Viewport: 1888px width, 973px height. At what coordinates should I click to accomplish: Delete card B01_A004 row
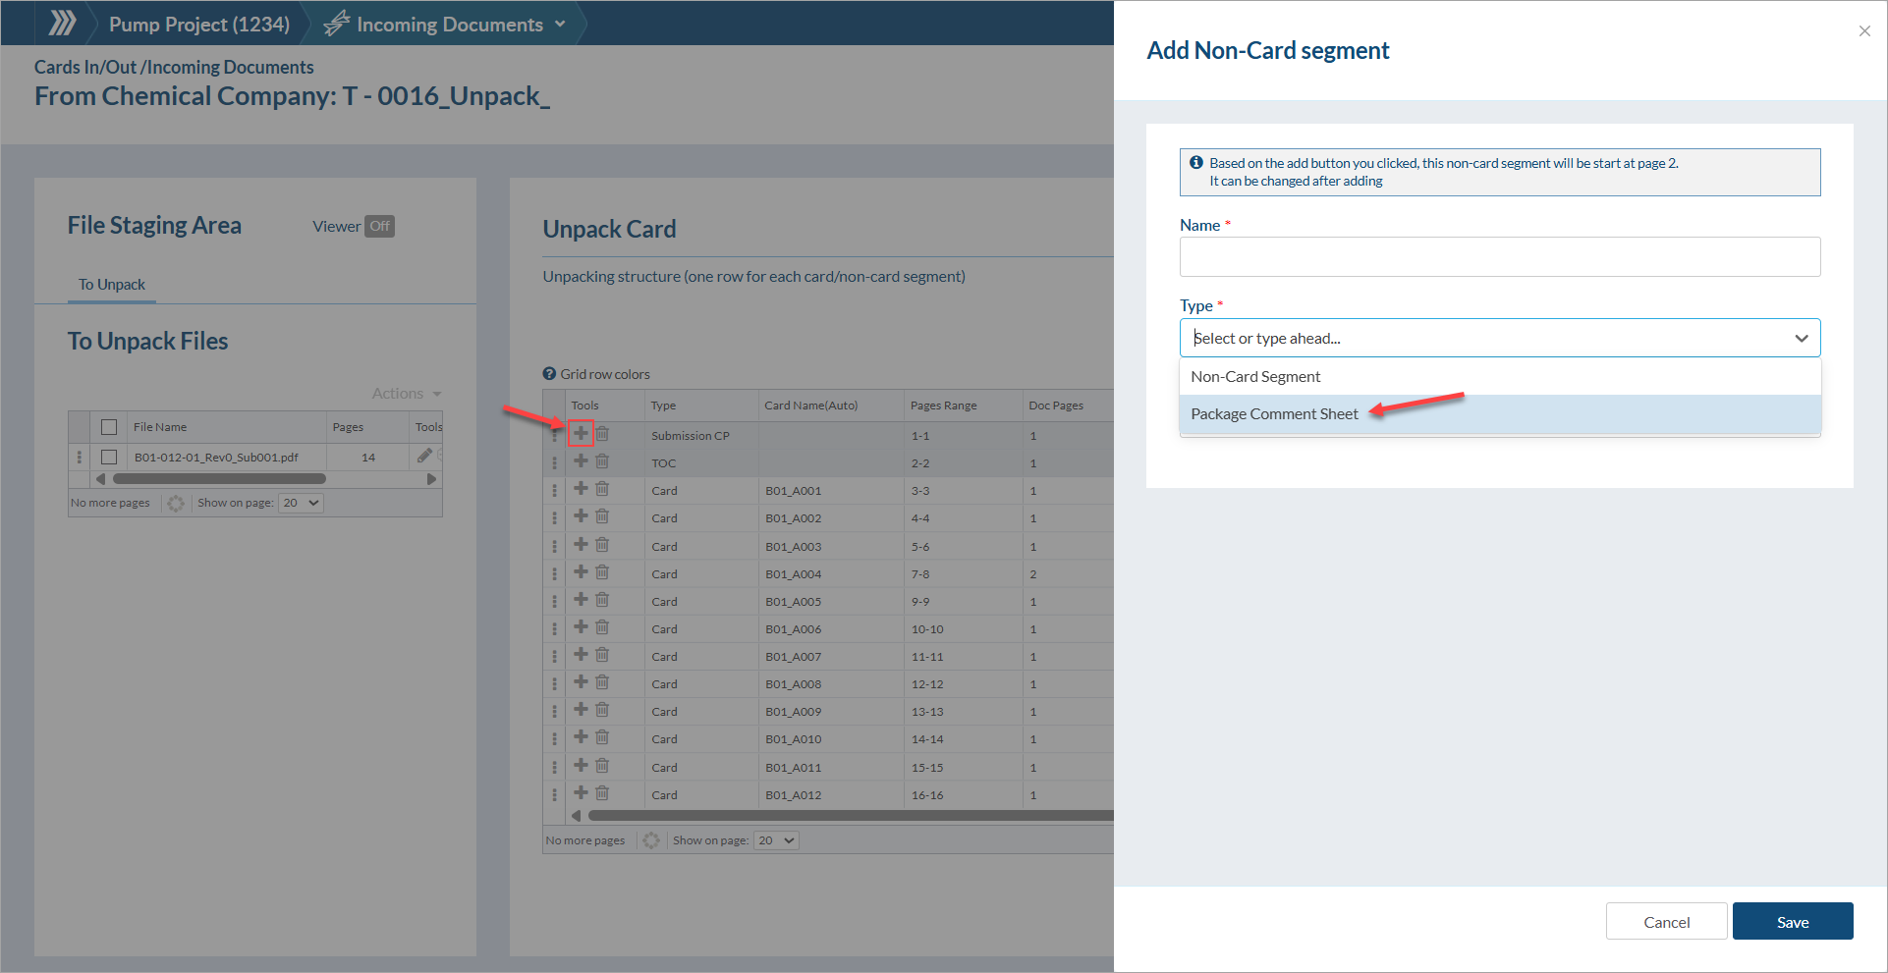click(x=602, y=571)
